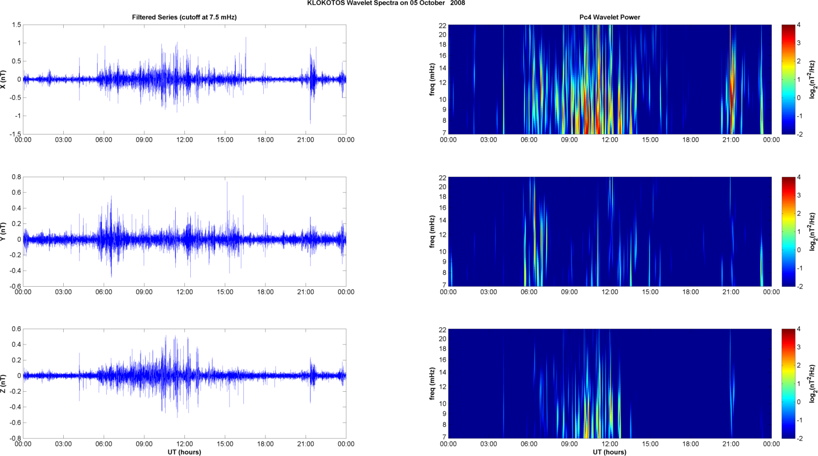Click the 21:00 tick below Z time series
This screenshot has height=456, width=818.
[306, 444]
